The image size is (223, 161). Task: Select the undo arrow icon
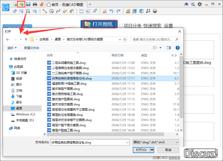[111, 11]
